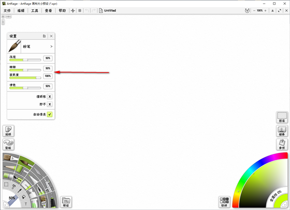The width and height of the screenshot is (290, 210).
Task: Open the 取样 color samples button
Action: click(x=224, y=202)
